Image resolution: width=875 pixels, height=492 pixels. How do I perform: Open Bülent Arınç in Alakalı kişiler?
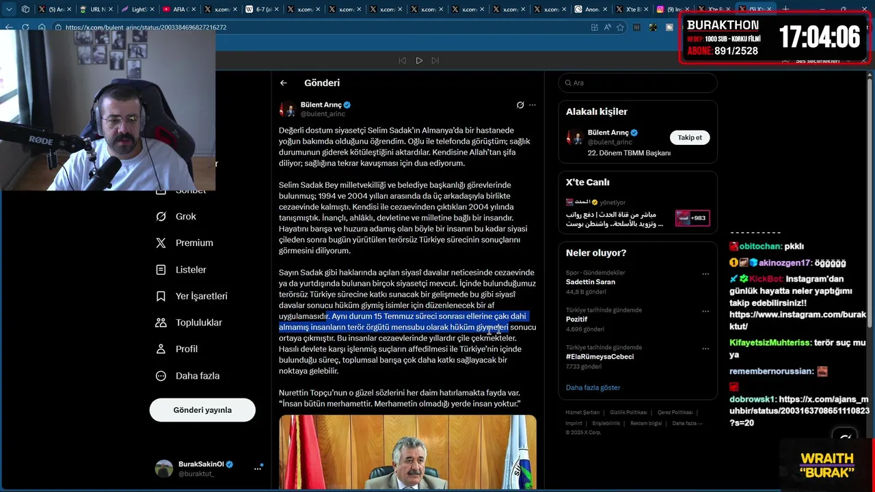pos(608,133)
